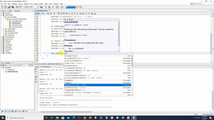Image resolution: width=214 pixels, height=120 pixels.
Task: Click the Profile Project clock icon
Action: [x=62, y=7]
